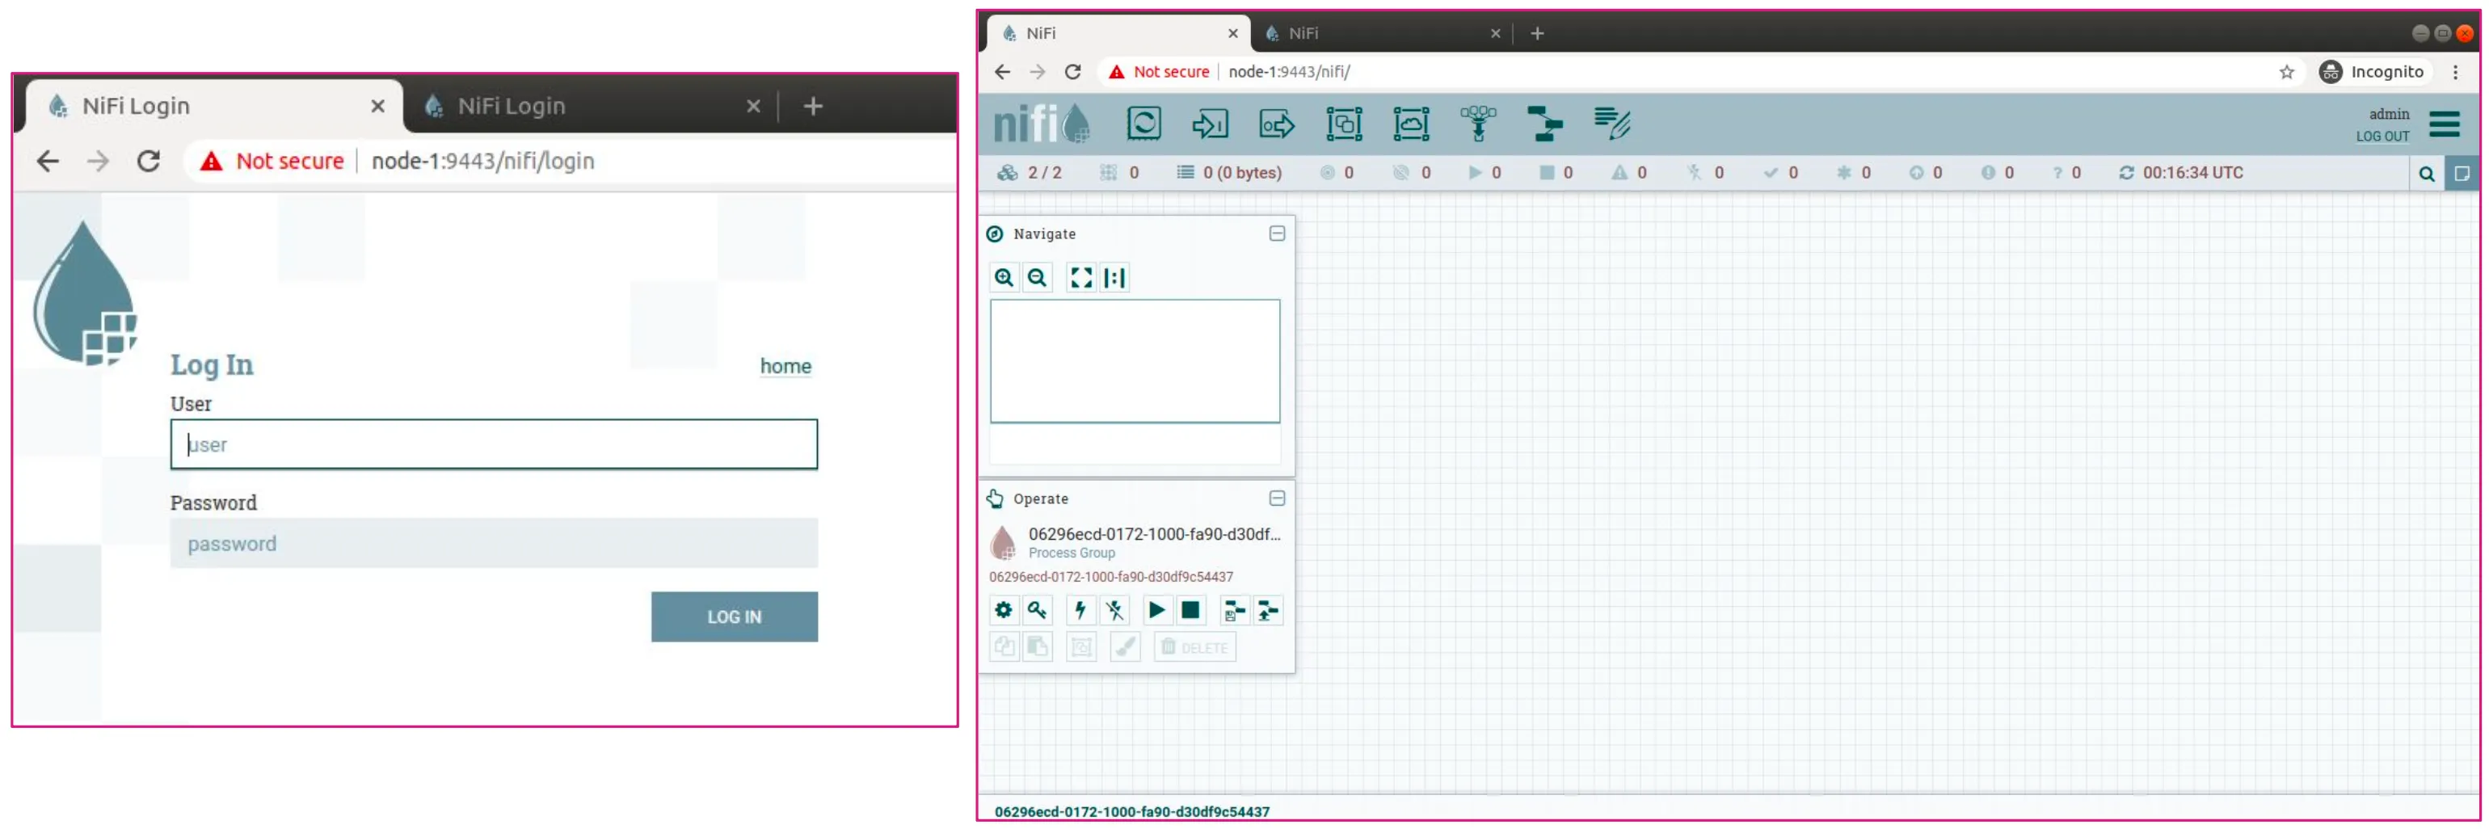The width and height of the screenshot is (2489, 829).
Task: Focus the User input field
Action: click(x=494, y=444)
